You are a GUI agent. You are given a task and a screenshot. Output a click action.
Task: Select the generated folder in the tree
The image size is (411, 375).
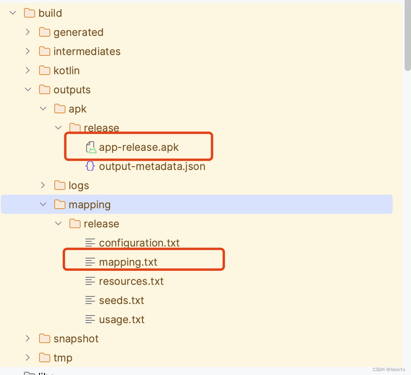click(78, 32)
